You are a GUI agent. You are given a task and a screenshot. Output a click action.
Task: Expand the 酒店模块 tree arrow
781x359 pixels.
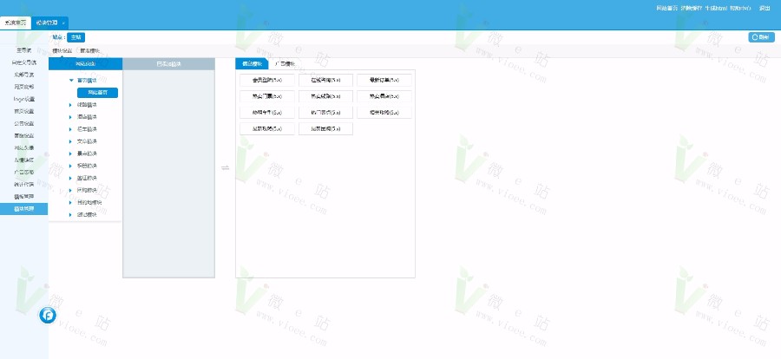(71, 117)
